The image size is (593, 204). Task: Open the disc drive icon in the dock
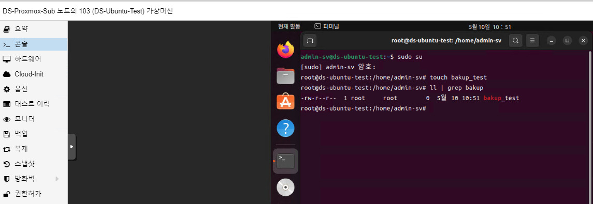tap(285, 187)
